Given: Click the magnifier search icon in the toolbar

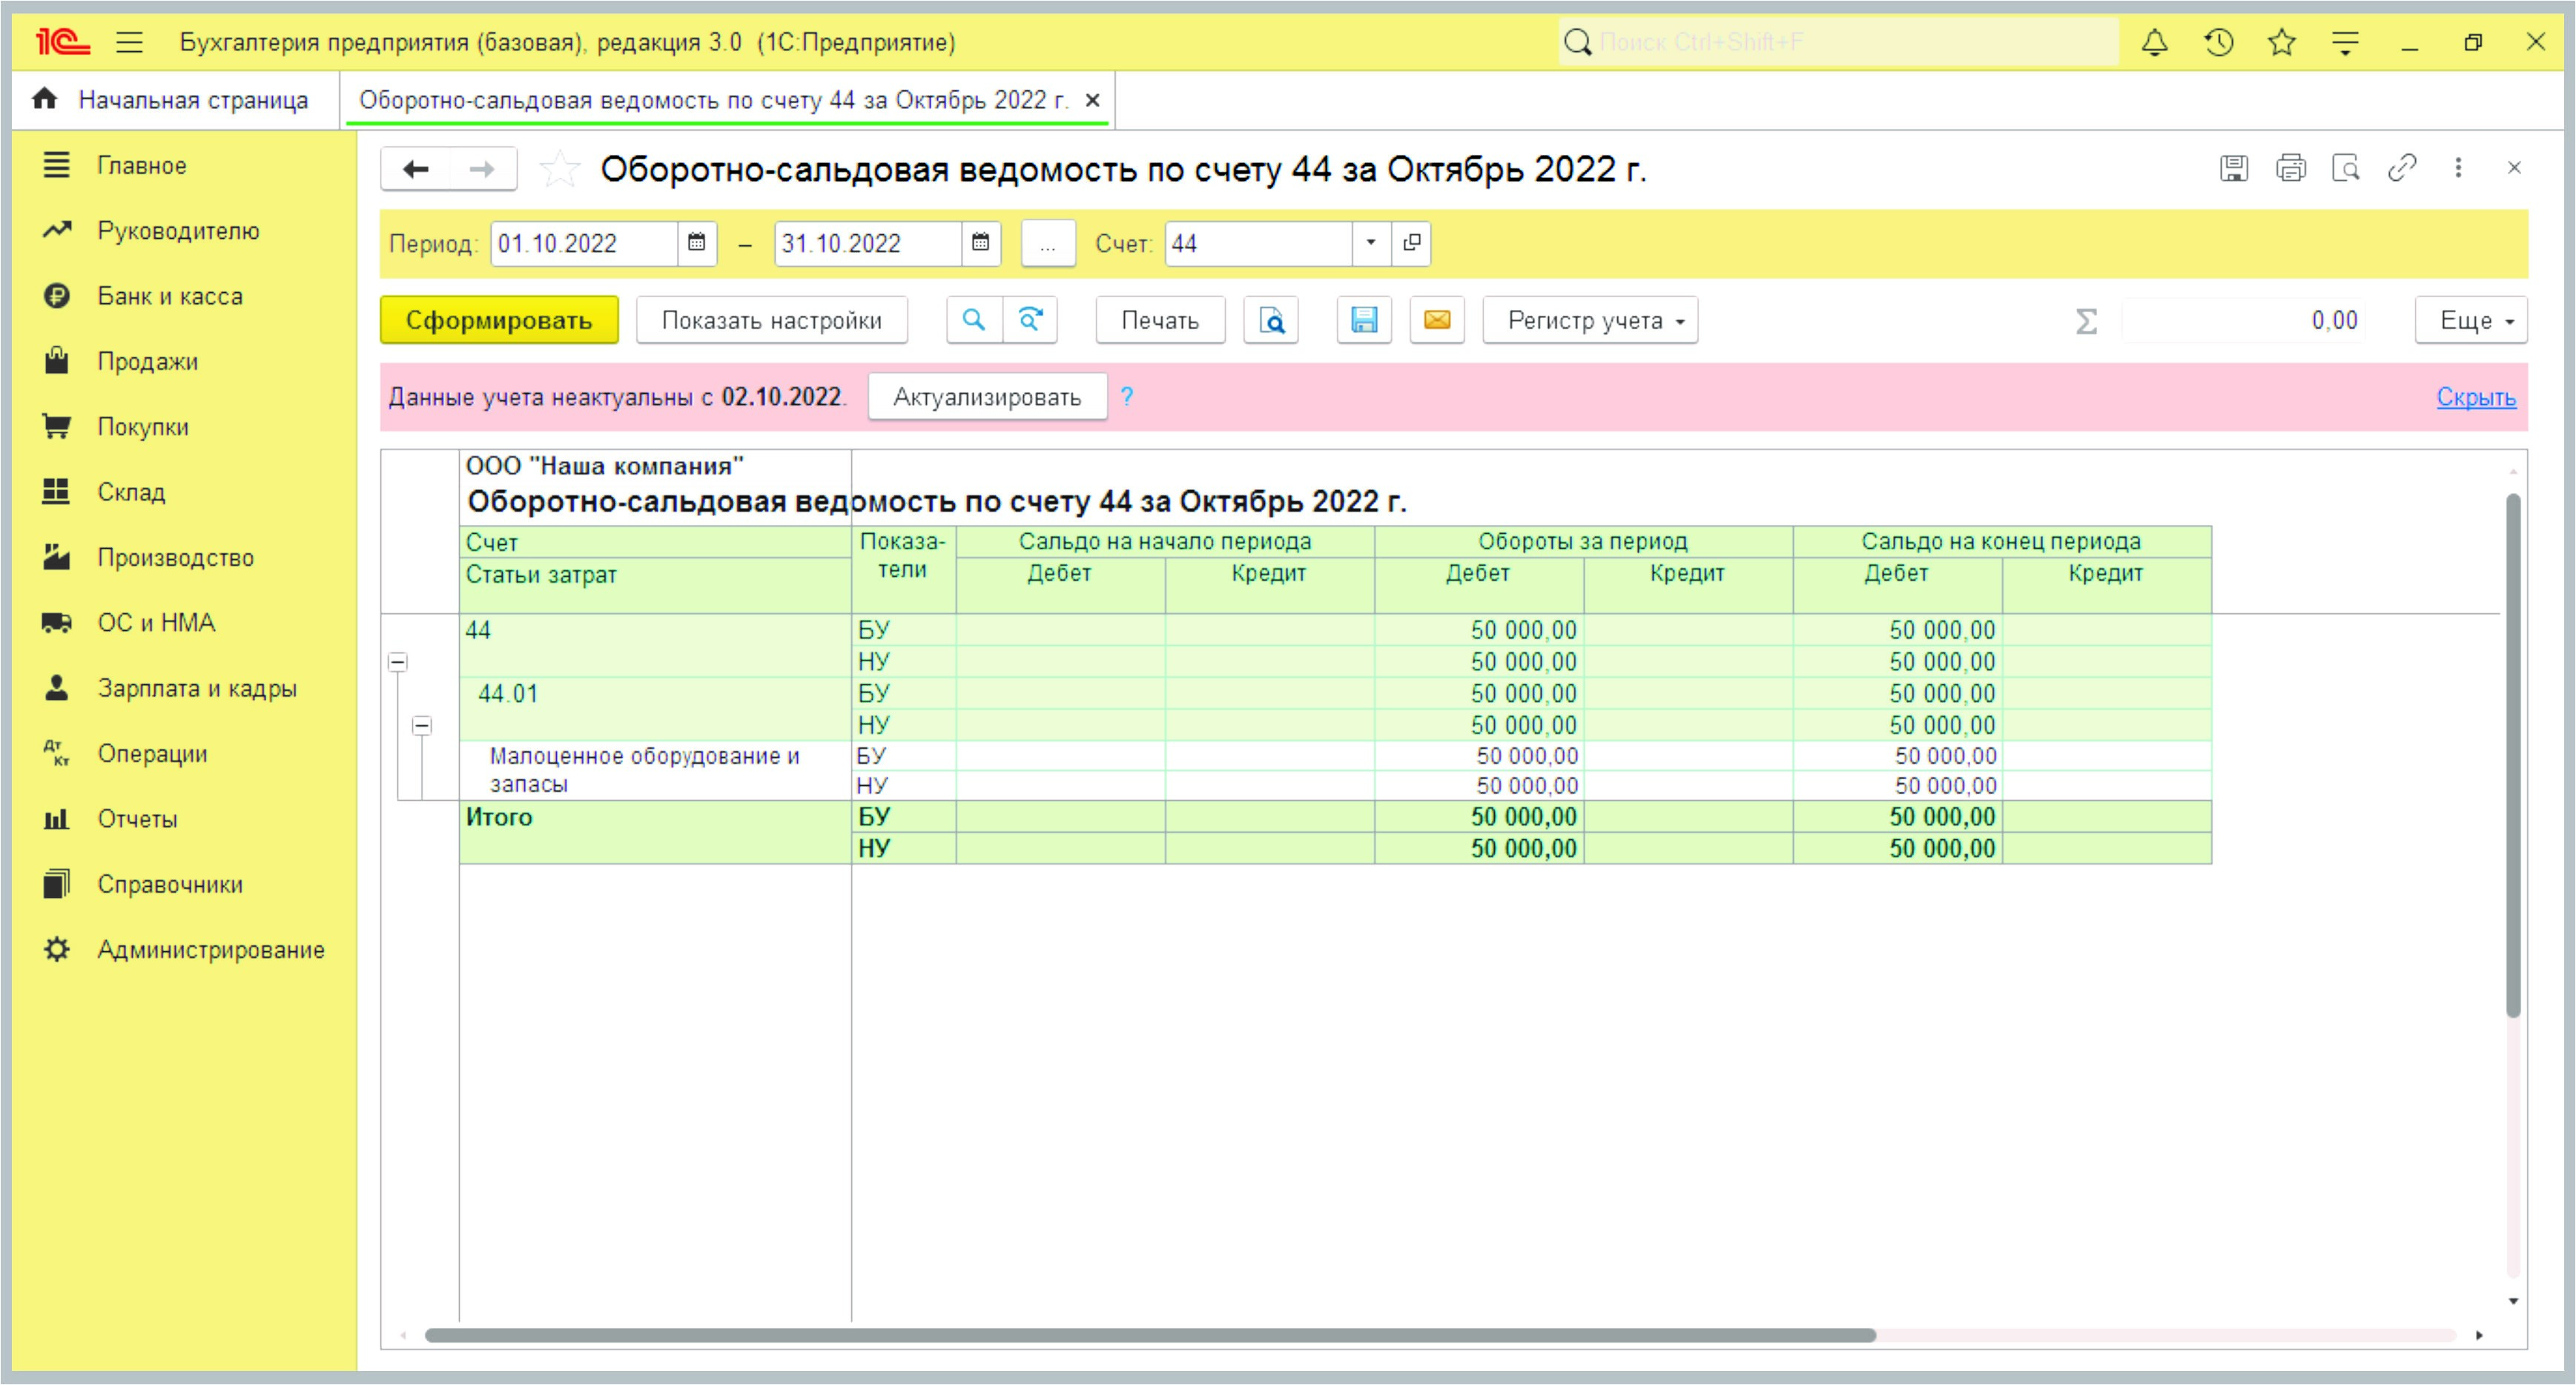Looking at the screenshot, I should point(973,320).
